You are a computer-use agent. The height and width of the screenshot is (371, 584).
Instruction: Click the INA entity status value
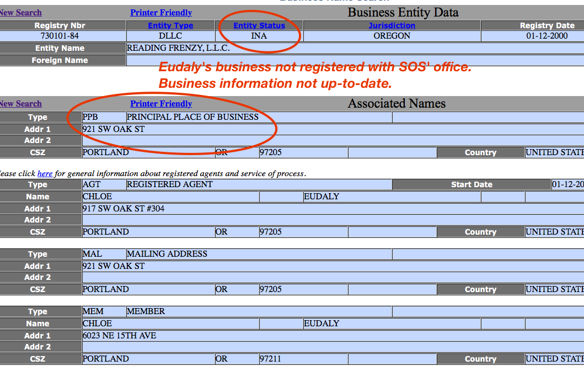point(259,36)
